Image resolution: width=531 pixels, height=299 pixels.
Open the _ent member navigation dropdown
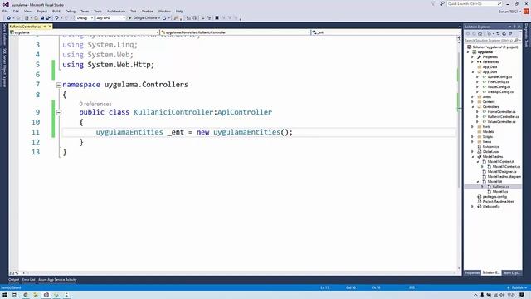pos(386,32)
